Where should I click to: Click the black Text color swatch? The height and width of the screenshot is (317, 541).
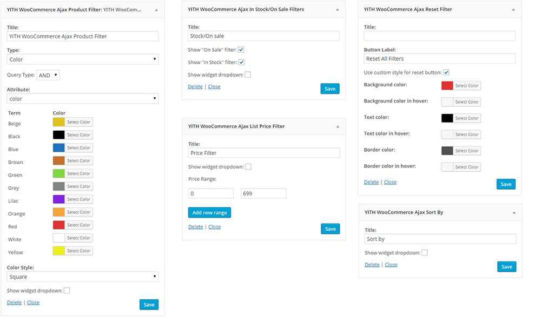click(x=447, y=118)
